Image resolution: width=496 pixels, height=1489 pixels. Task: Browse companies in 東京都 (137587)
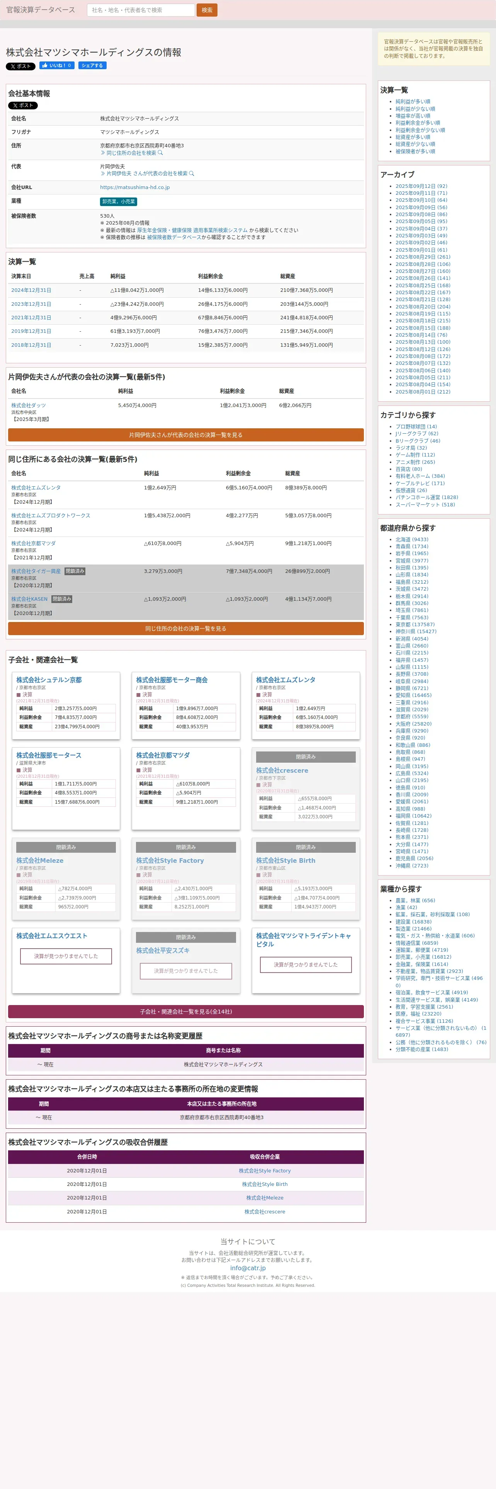(x=415, y=624)
